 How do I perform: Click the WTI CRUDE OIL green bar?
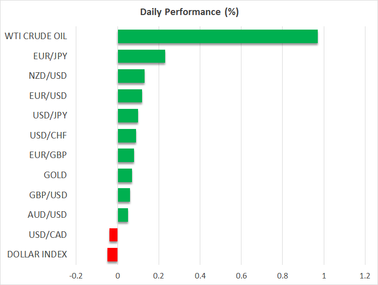coord(217,37)
